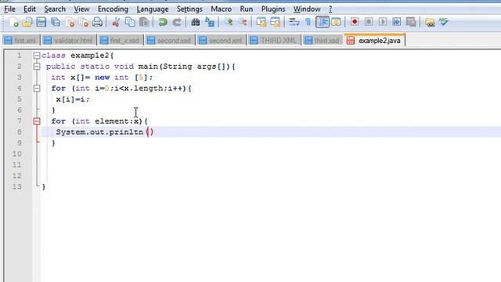Collapse the red fold marker on line 7
The image size is (501, 282).
pyautogui.click(x=37, y=121)
